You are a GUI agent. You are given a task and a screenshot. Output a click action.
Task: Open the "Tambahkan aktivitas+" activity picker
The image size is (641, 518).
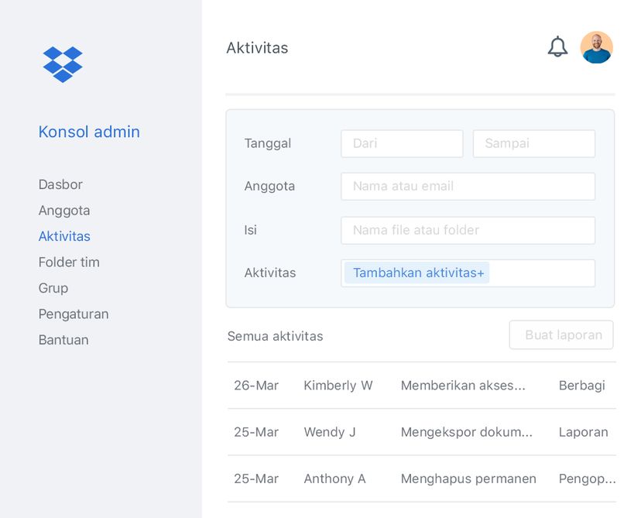[x=416, y=273]
